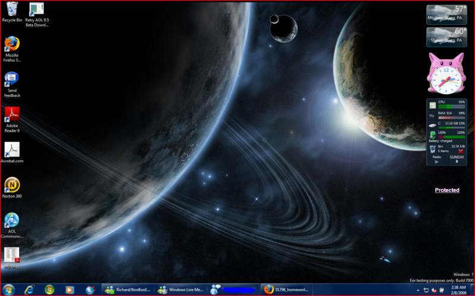Open the taskbar clock showing 2:38 AM
Screen dimensions: 475x296
(458, 290)
